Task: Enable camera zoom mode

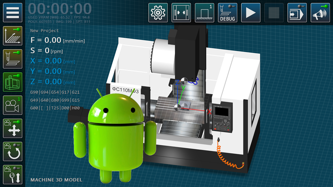Action: [x=12, y=175]
